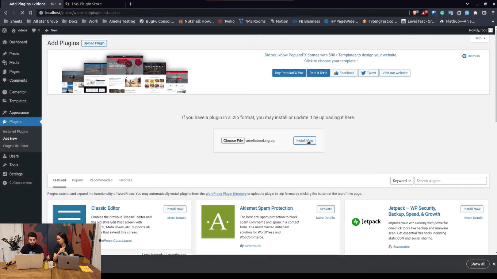Open Tools in the sidebar
497x279 pixels.
(x=14, y=165)
